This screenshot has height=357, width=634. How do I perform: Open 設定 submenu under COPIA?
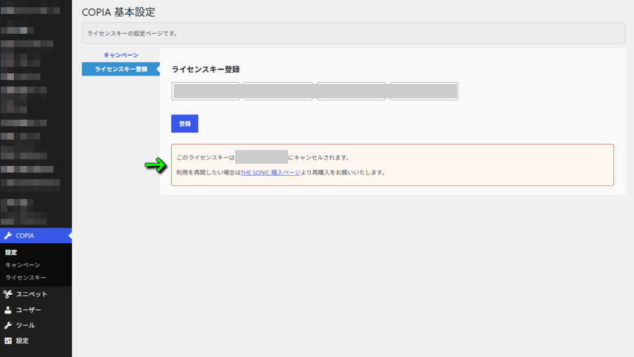coord(11,252)
